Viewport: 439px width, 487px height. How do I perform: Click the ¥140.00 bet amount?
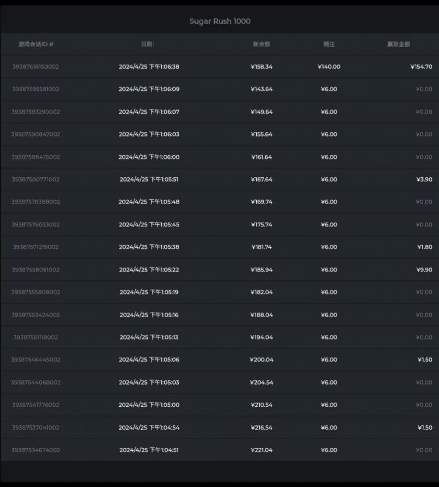coord(329,66)
